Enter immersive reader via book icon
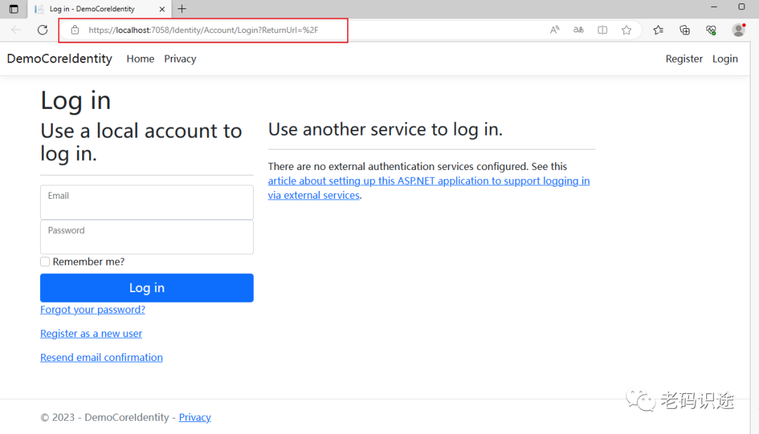The width and height of the screenshot is (759, 434). click(602, 30)
